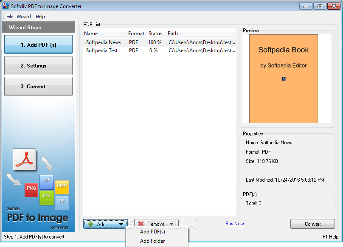The image size is (343, 247).
Task: Open the Buy Now link
Action: pyautogui.click(x=234, y=224)
